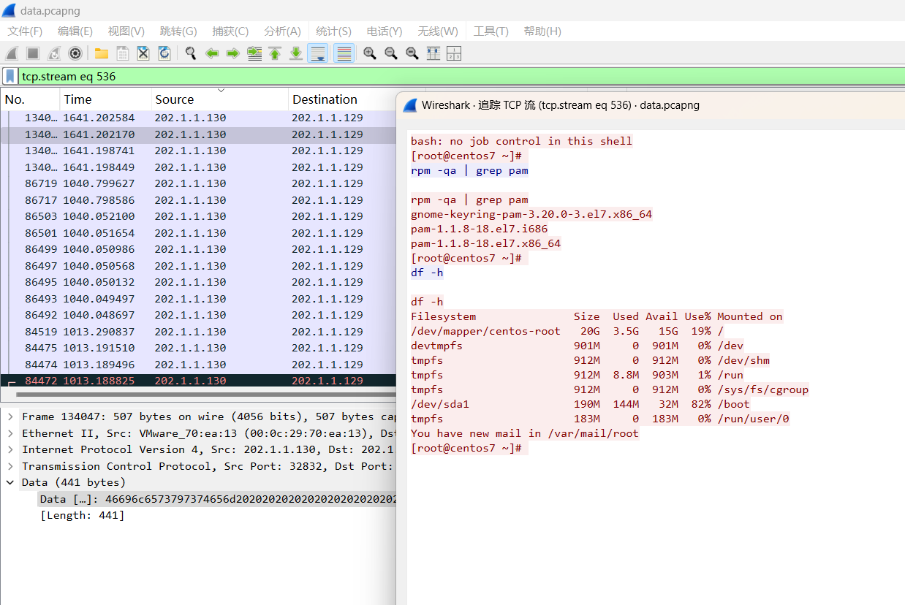Close this capture file icon

click(143, 53)
